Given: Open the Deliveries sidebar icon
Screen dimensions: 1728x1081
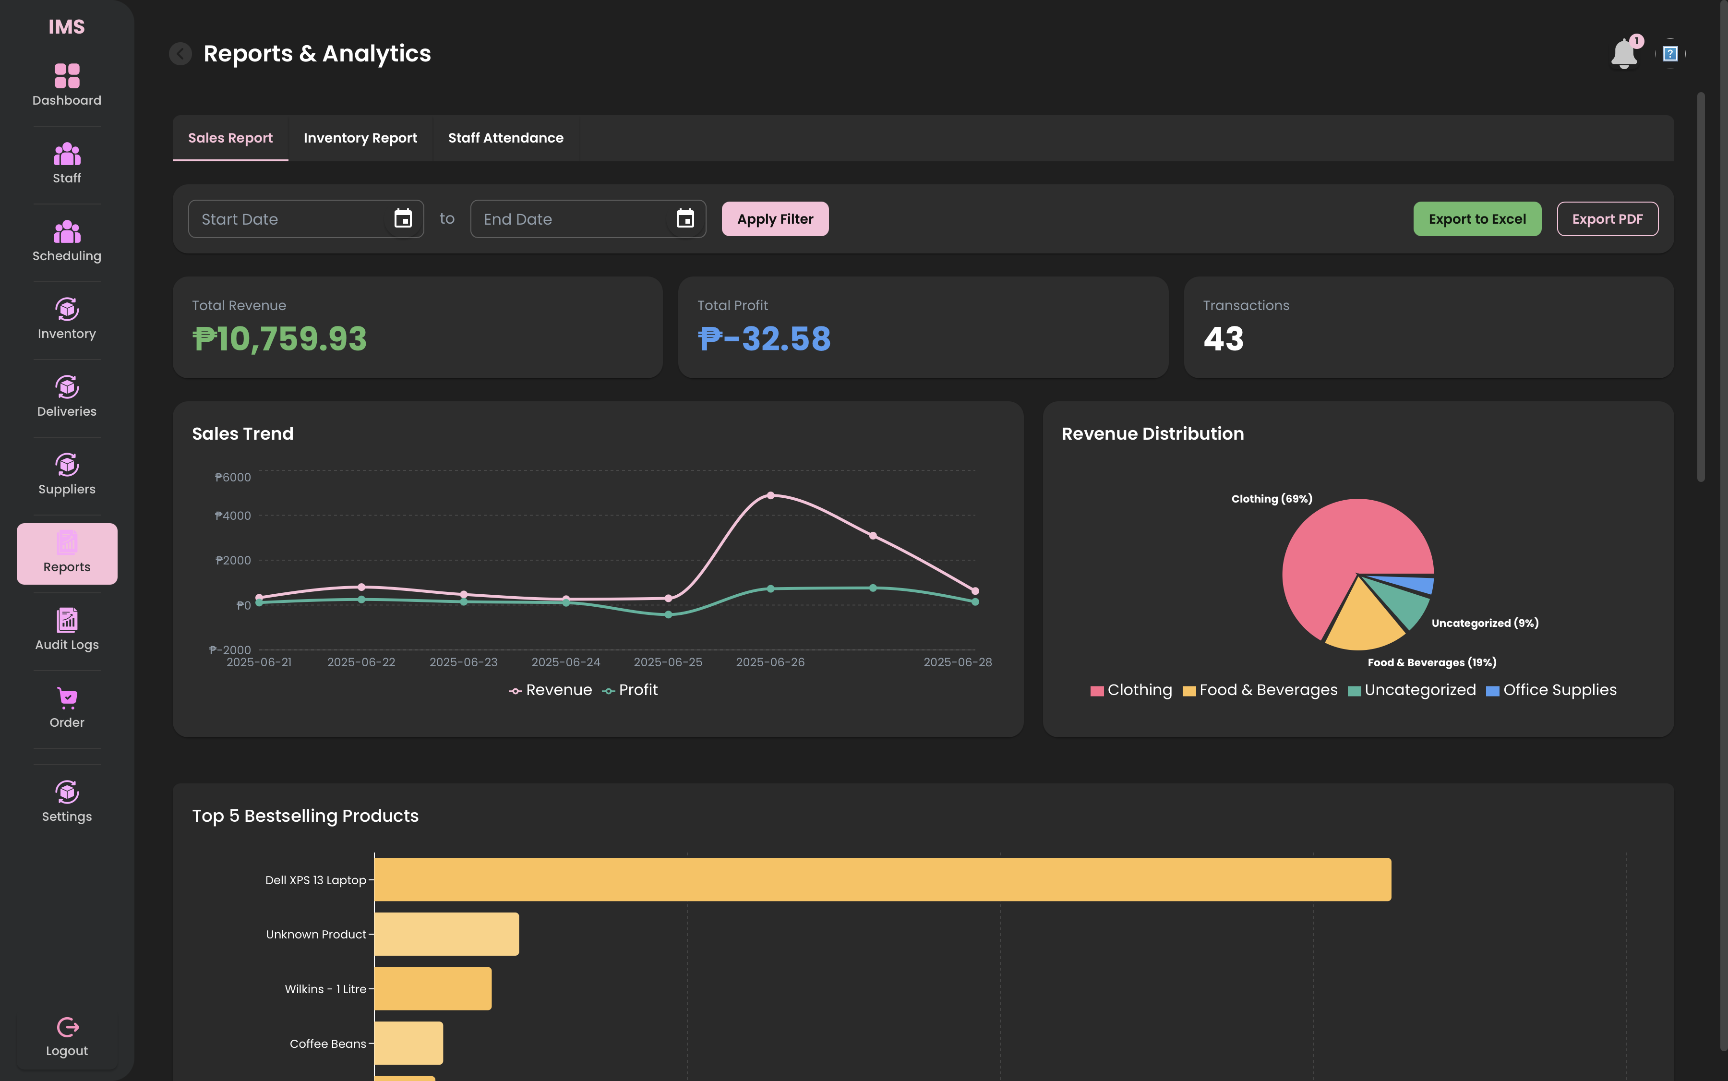Looking at the screenshot, I should click(x=67, y=387).
